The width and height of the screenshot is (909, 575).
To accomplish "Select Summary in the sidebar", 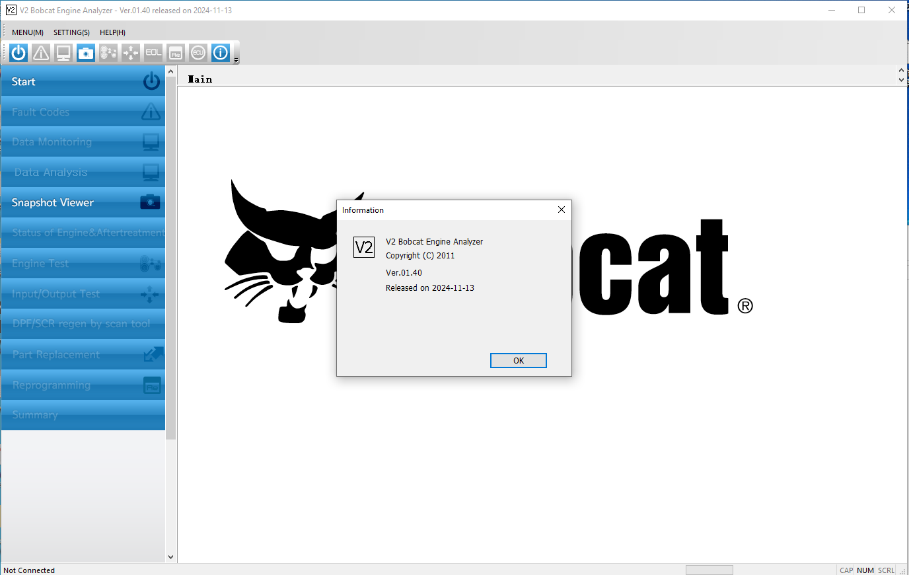I will pos(83,415).
